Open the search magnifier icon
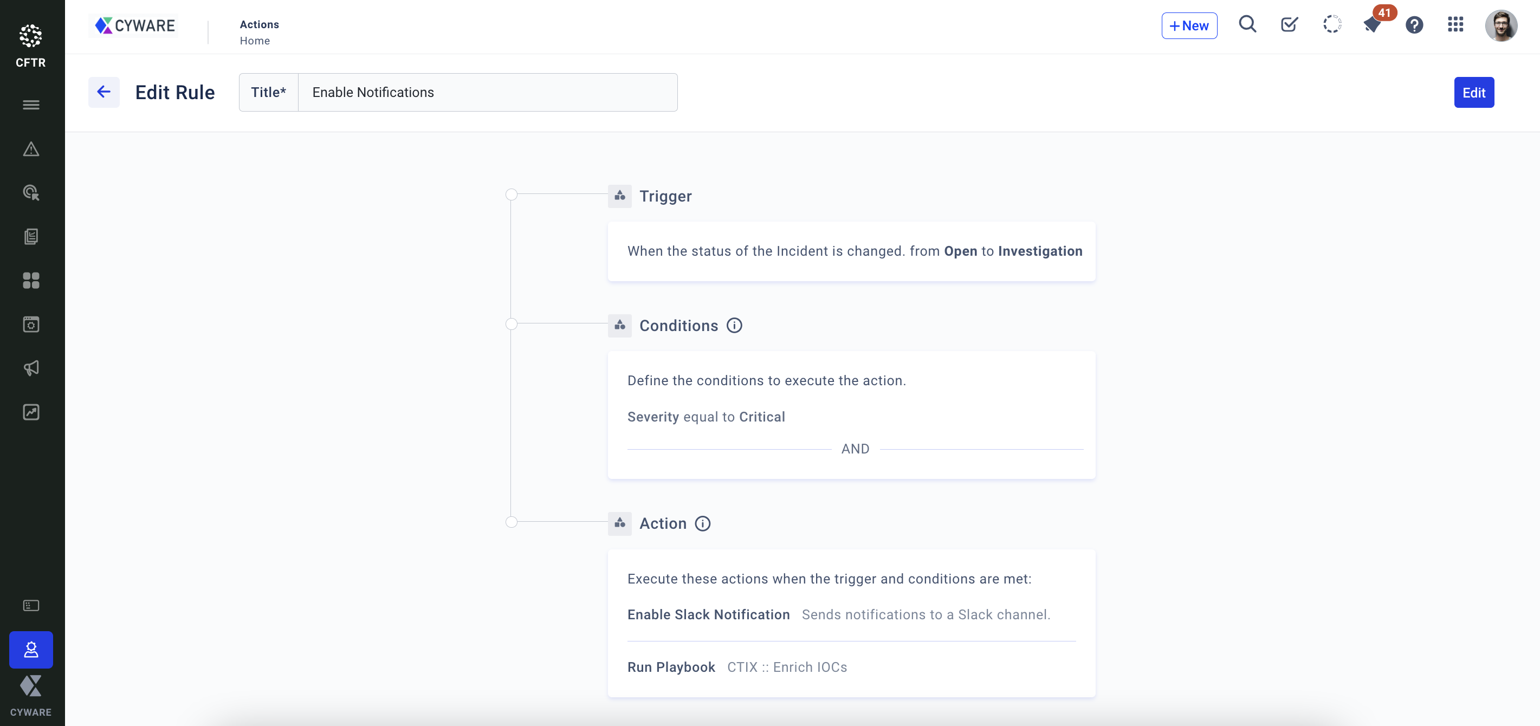The image size is (1540, 726). 1247,24
